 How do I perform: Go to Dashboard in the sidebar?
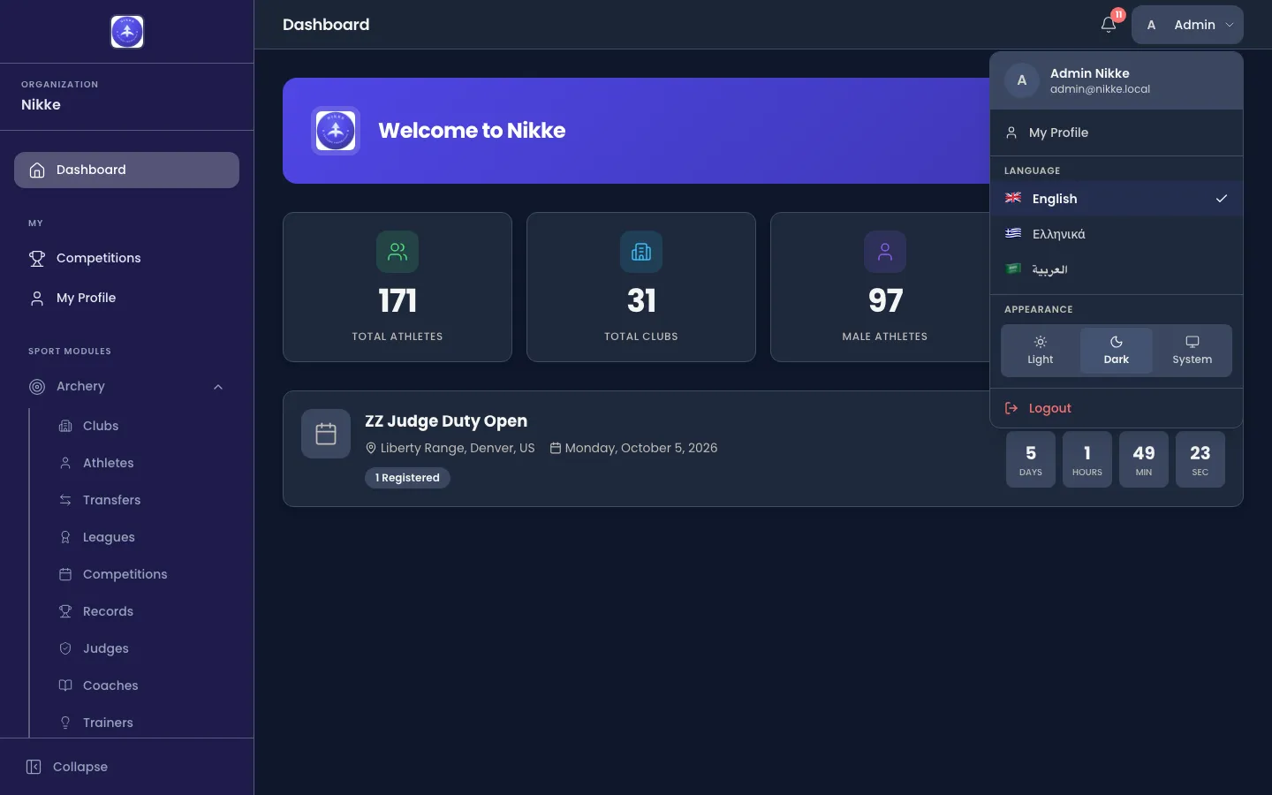pos(127,170)
